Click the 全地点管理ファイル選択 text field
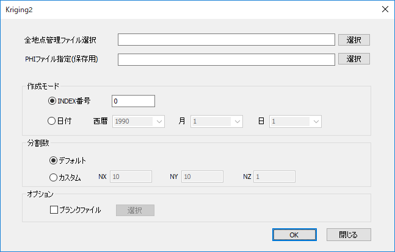395x252 pixels. [226, 40]
